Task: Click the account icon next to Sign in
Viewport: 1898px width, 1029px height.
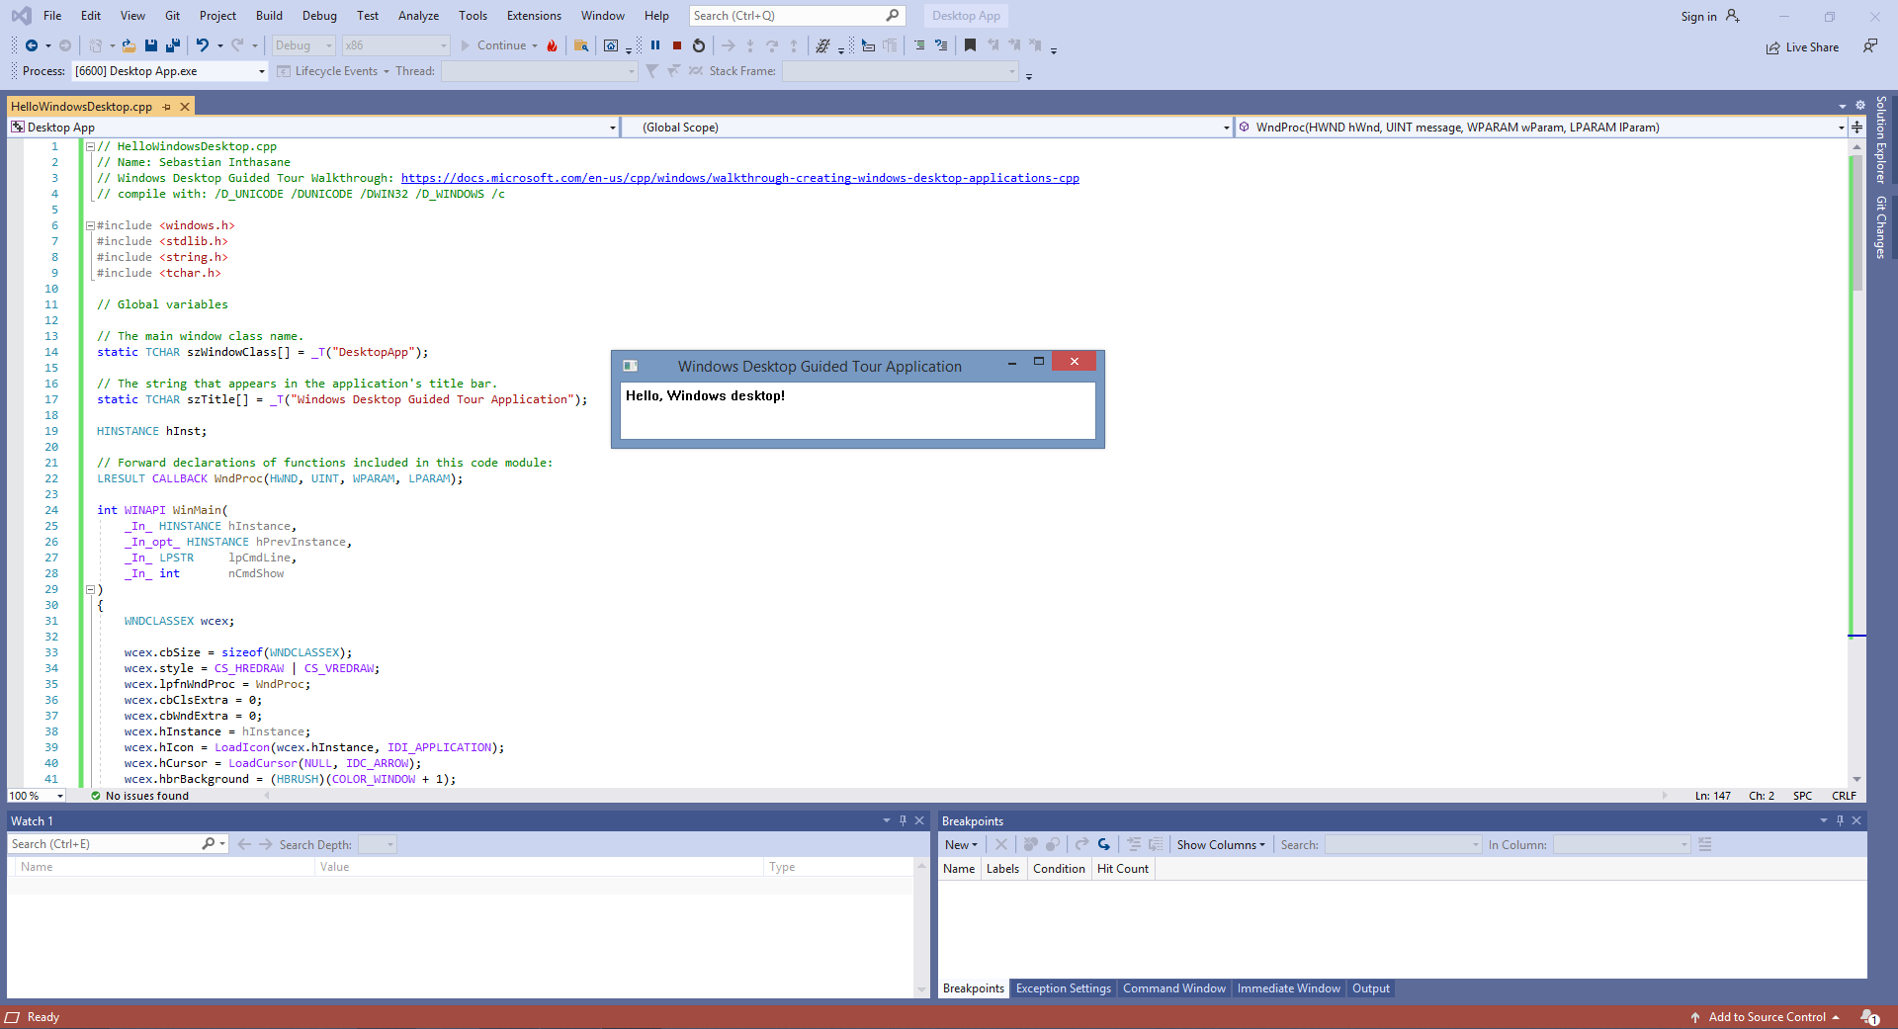Action: pos(1733,16)
